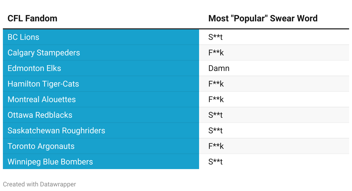352x191 pixels.
Task: Click the CFL Fandom column header
Action: [x=32, y=18]
